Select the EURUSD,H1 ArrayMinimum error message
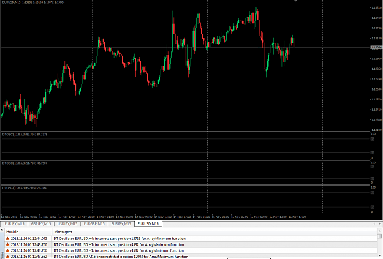 click(x=119, y=250)
